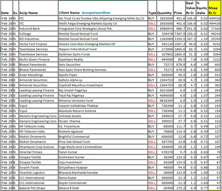This screenshot has height=191, width=222.
Task: Click the Gabriel Pet Straps cell
Action: click(x=39, y=188)
